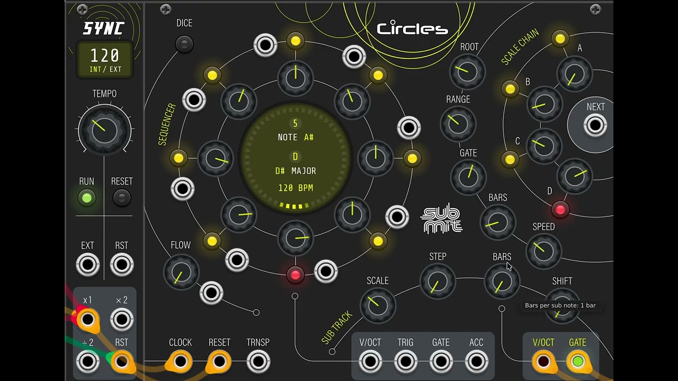This screenshot has height=381, width=678.
Task: Click the ROOT knob
Action: [468, 71]
